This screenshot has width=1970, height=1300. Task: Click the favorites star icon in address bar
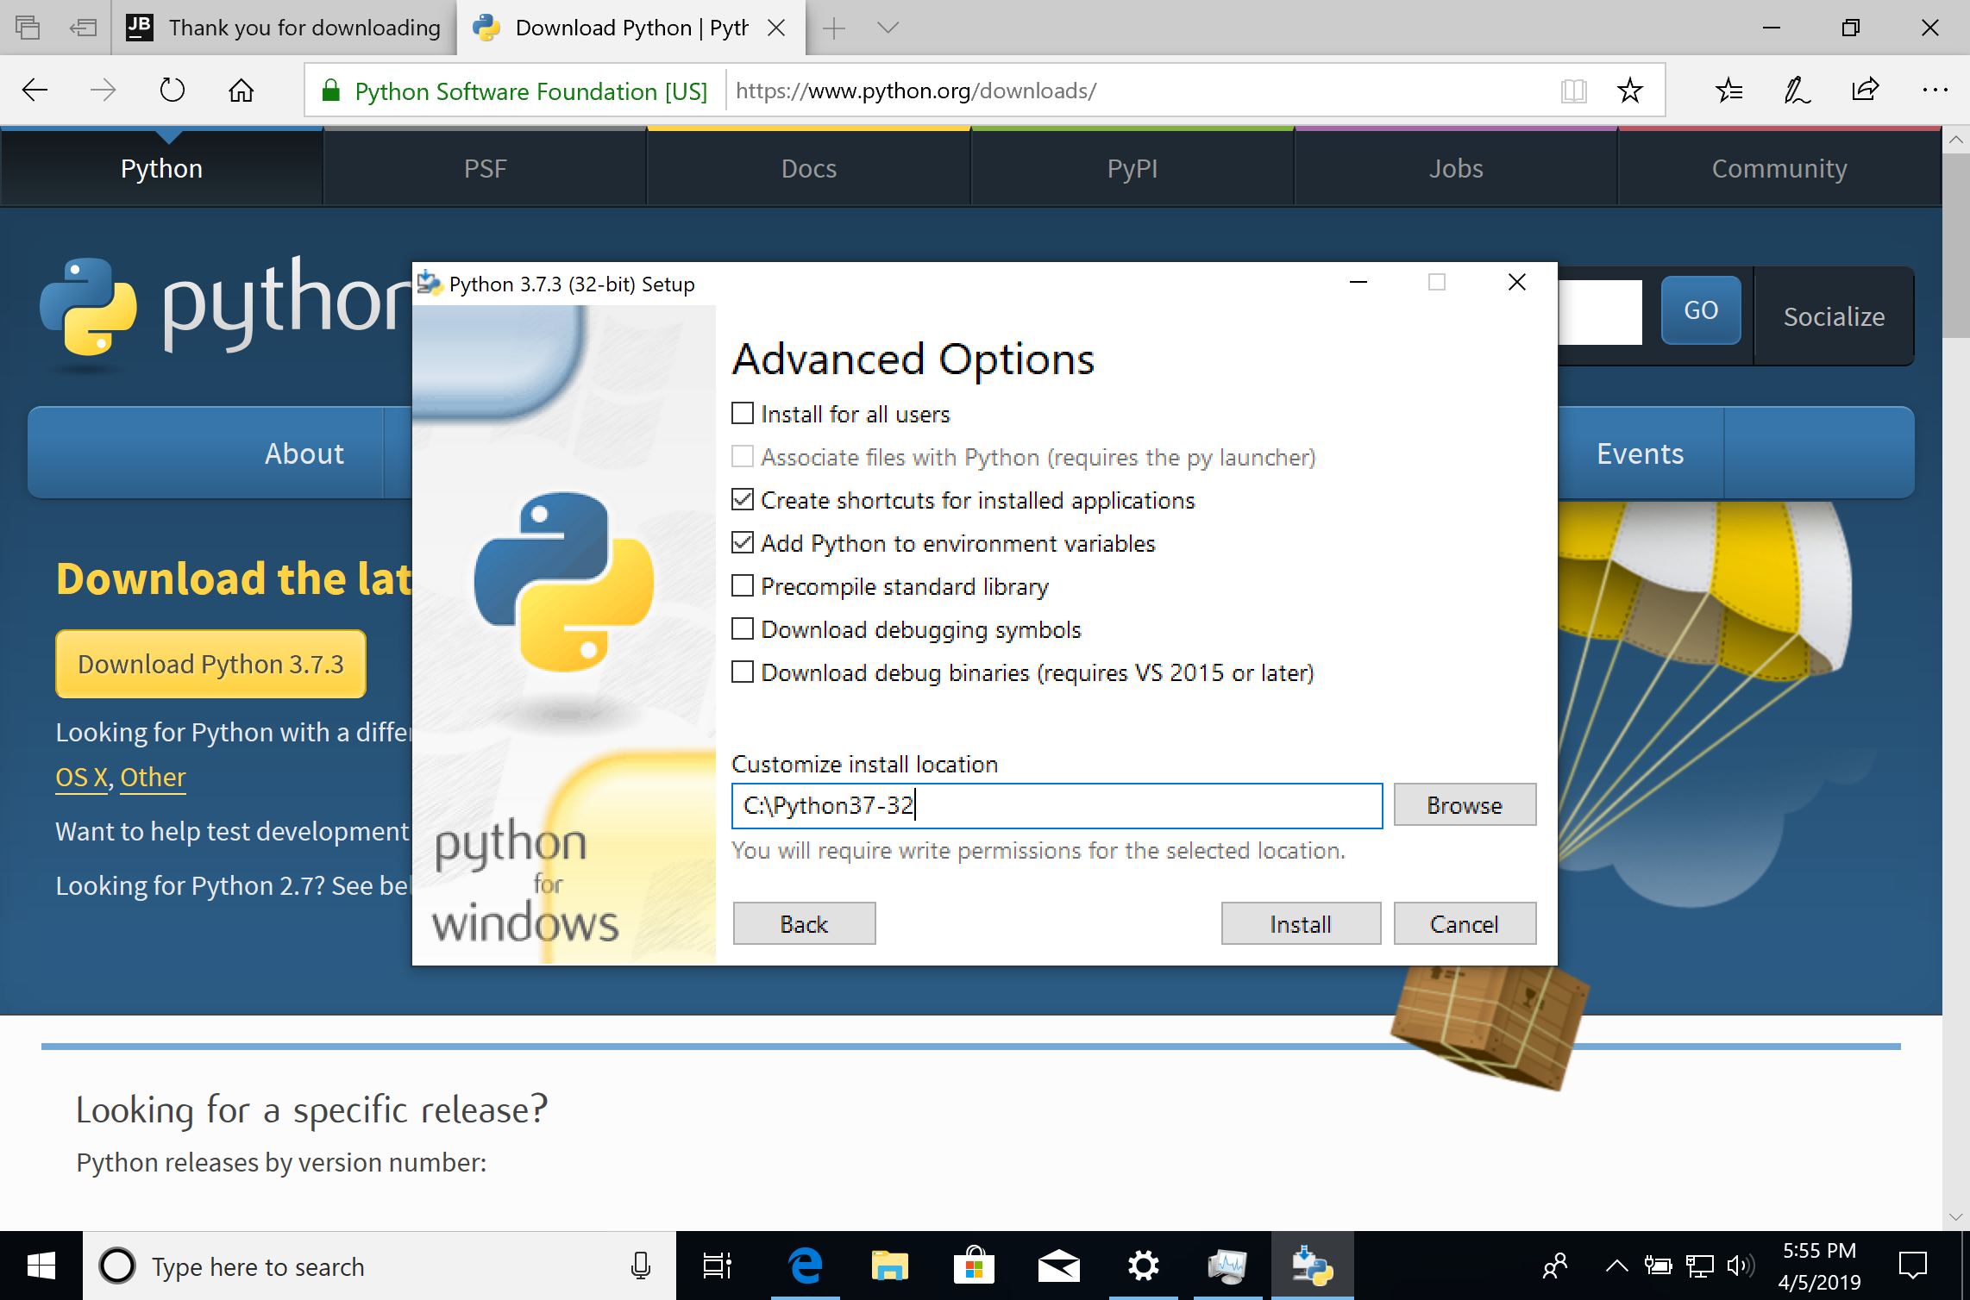[1628, 90]
